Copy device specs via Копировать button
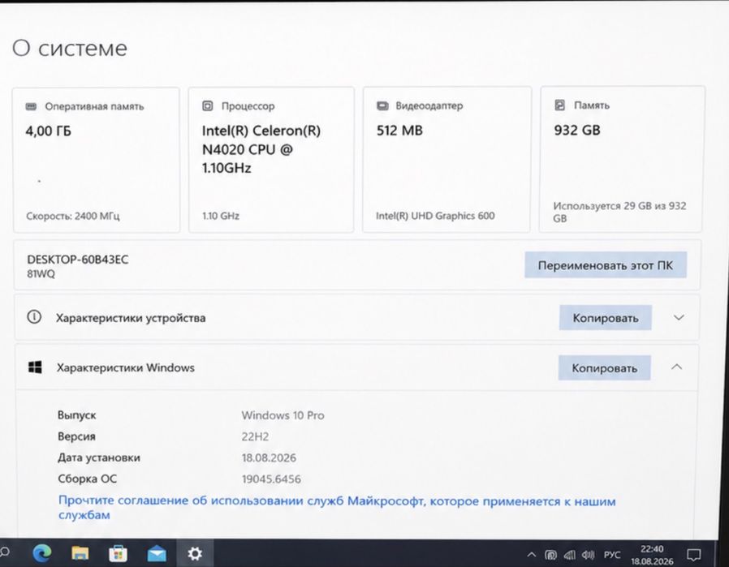Viewport: 729px width, 567px height. 606,318
